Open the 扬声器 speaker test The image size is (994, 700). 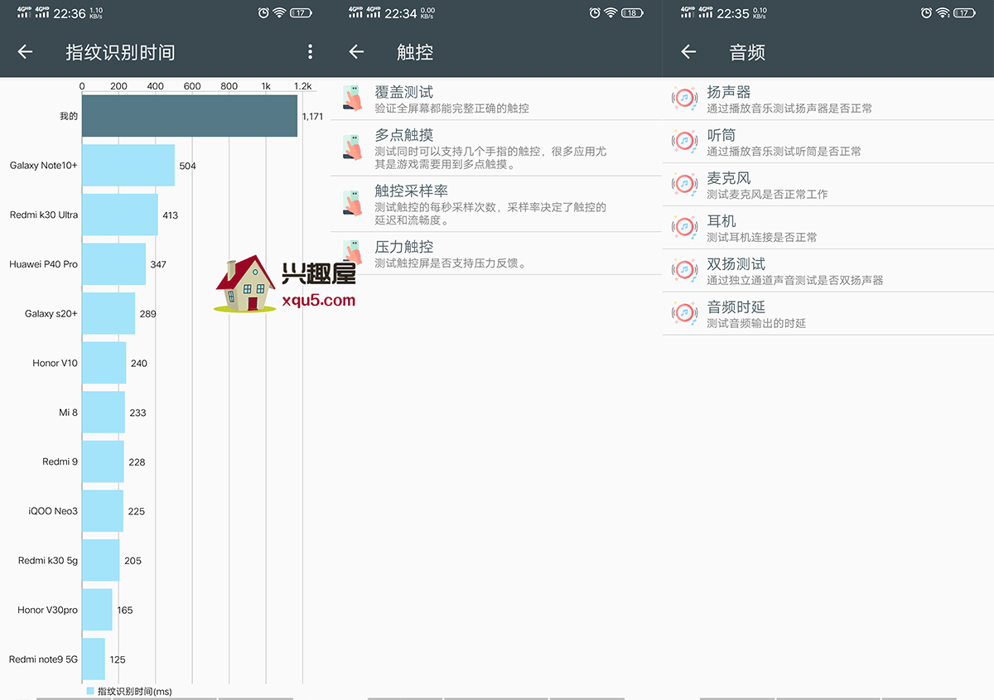[828, 99]
